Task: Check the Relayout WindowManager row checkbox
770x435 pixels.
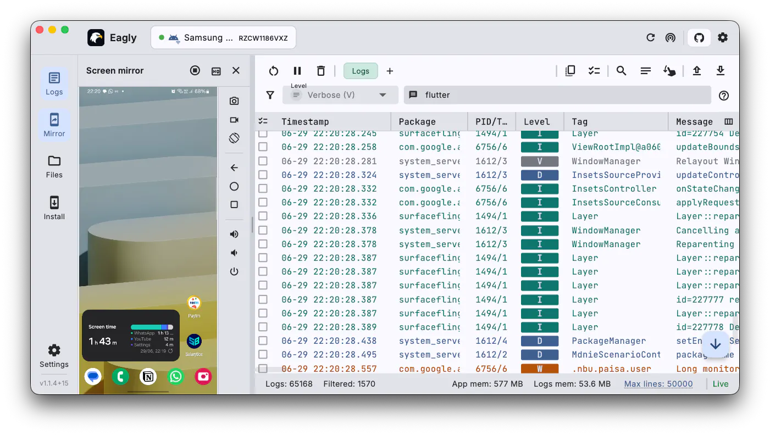Action: tap(263, 161)
